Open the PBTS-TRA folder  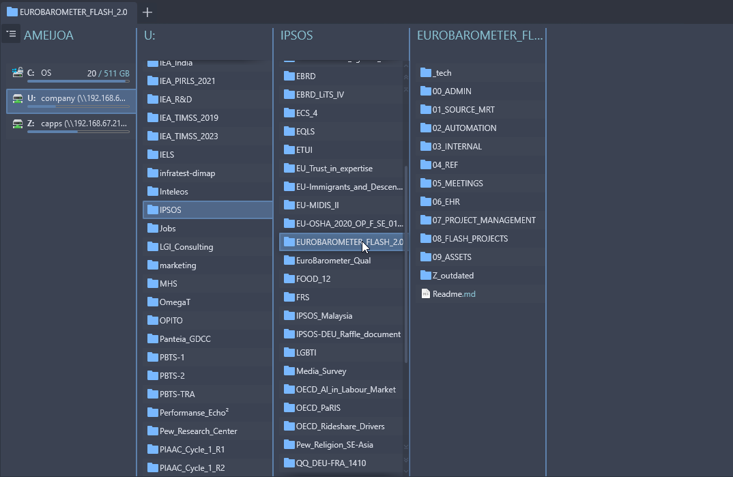tap(207, 394)
